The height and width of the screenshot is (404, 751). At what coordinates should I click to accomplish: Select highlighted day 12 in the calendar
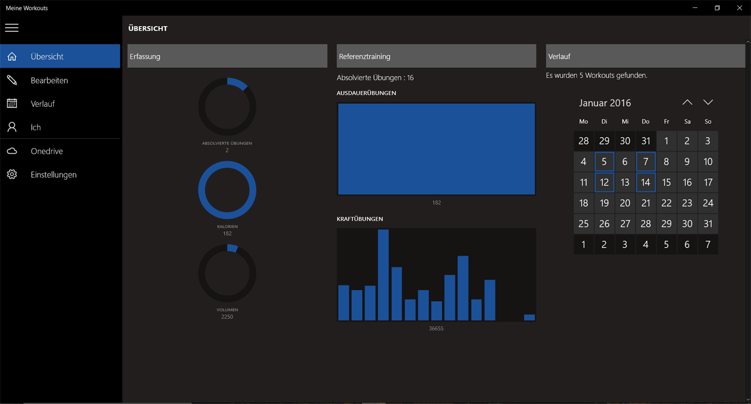604,182
